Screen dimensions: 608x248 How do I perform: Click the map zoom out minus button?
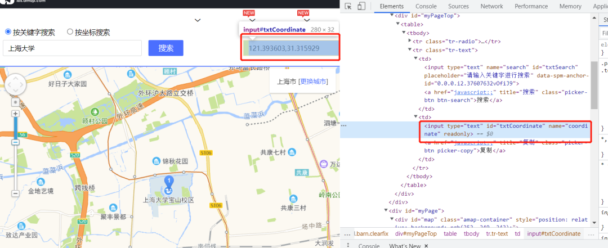tap(16, 193)
